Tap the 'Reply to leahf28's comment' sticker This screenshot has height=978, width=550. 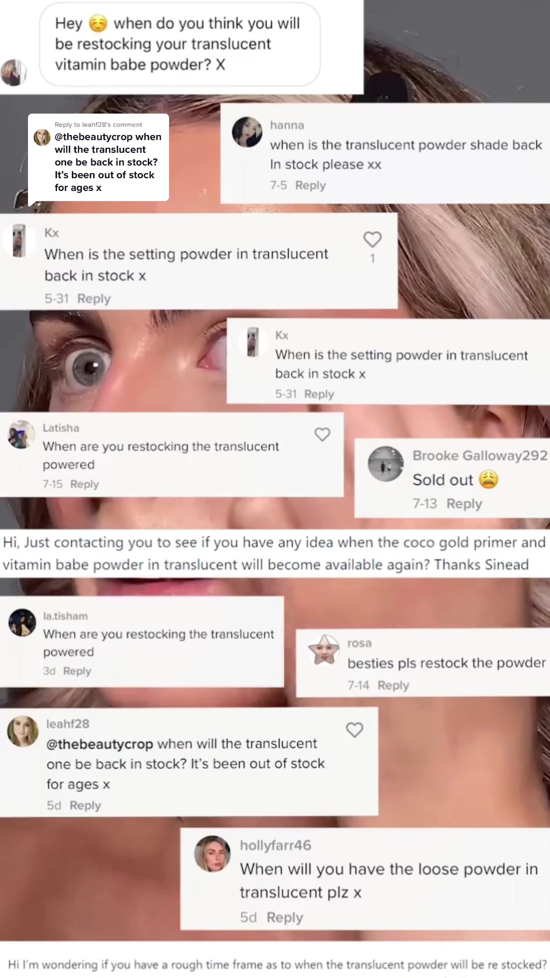coord(98,157)
